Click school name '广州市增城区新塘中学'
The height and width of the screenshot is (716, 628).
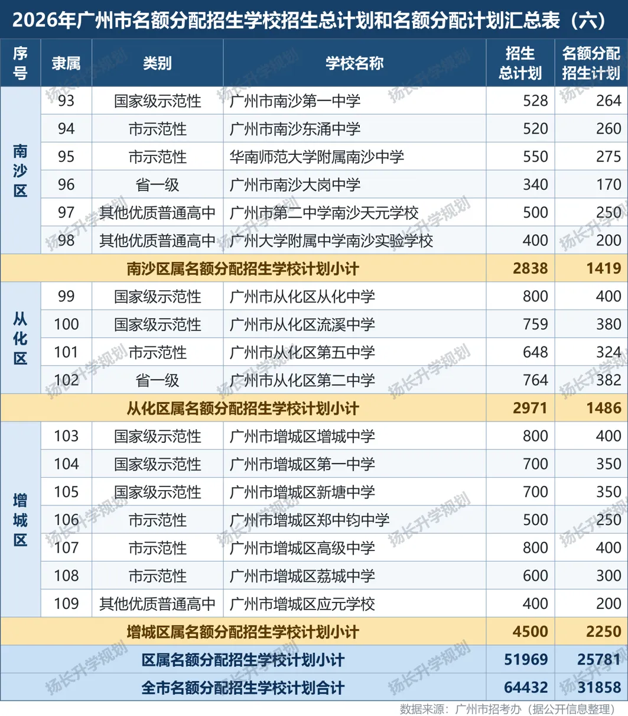pyautogui.click(x=302, y=492)
